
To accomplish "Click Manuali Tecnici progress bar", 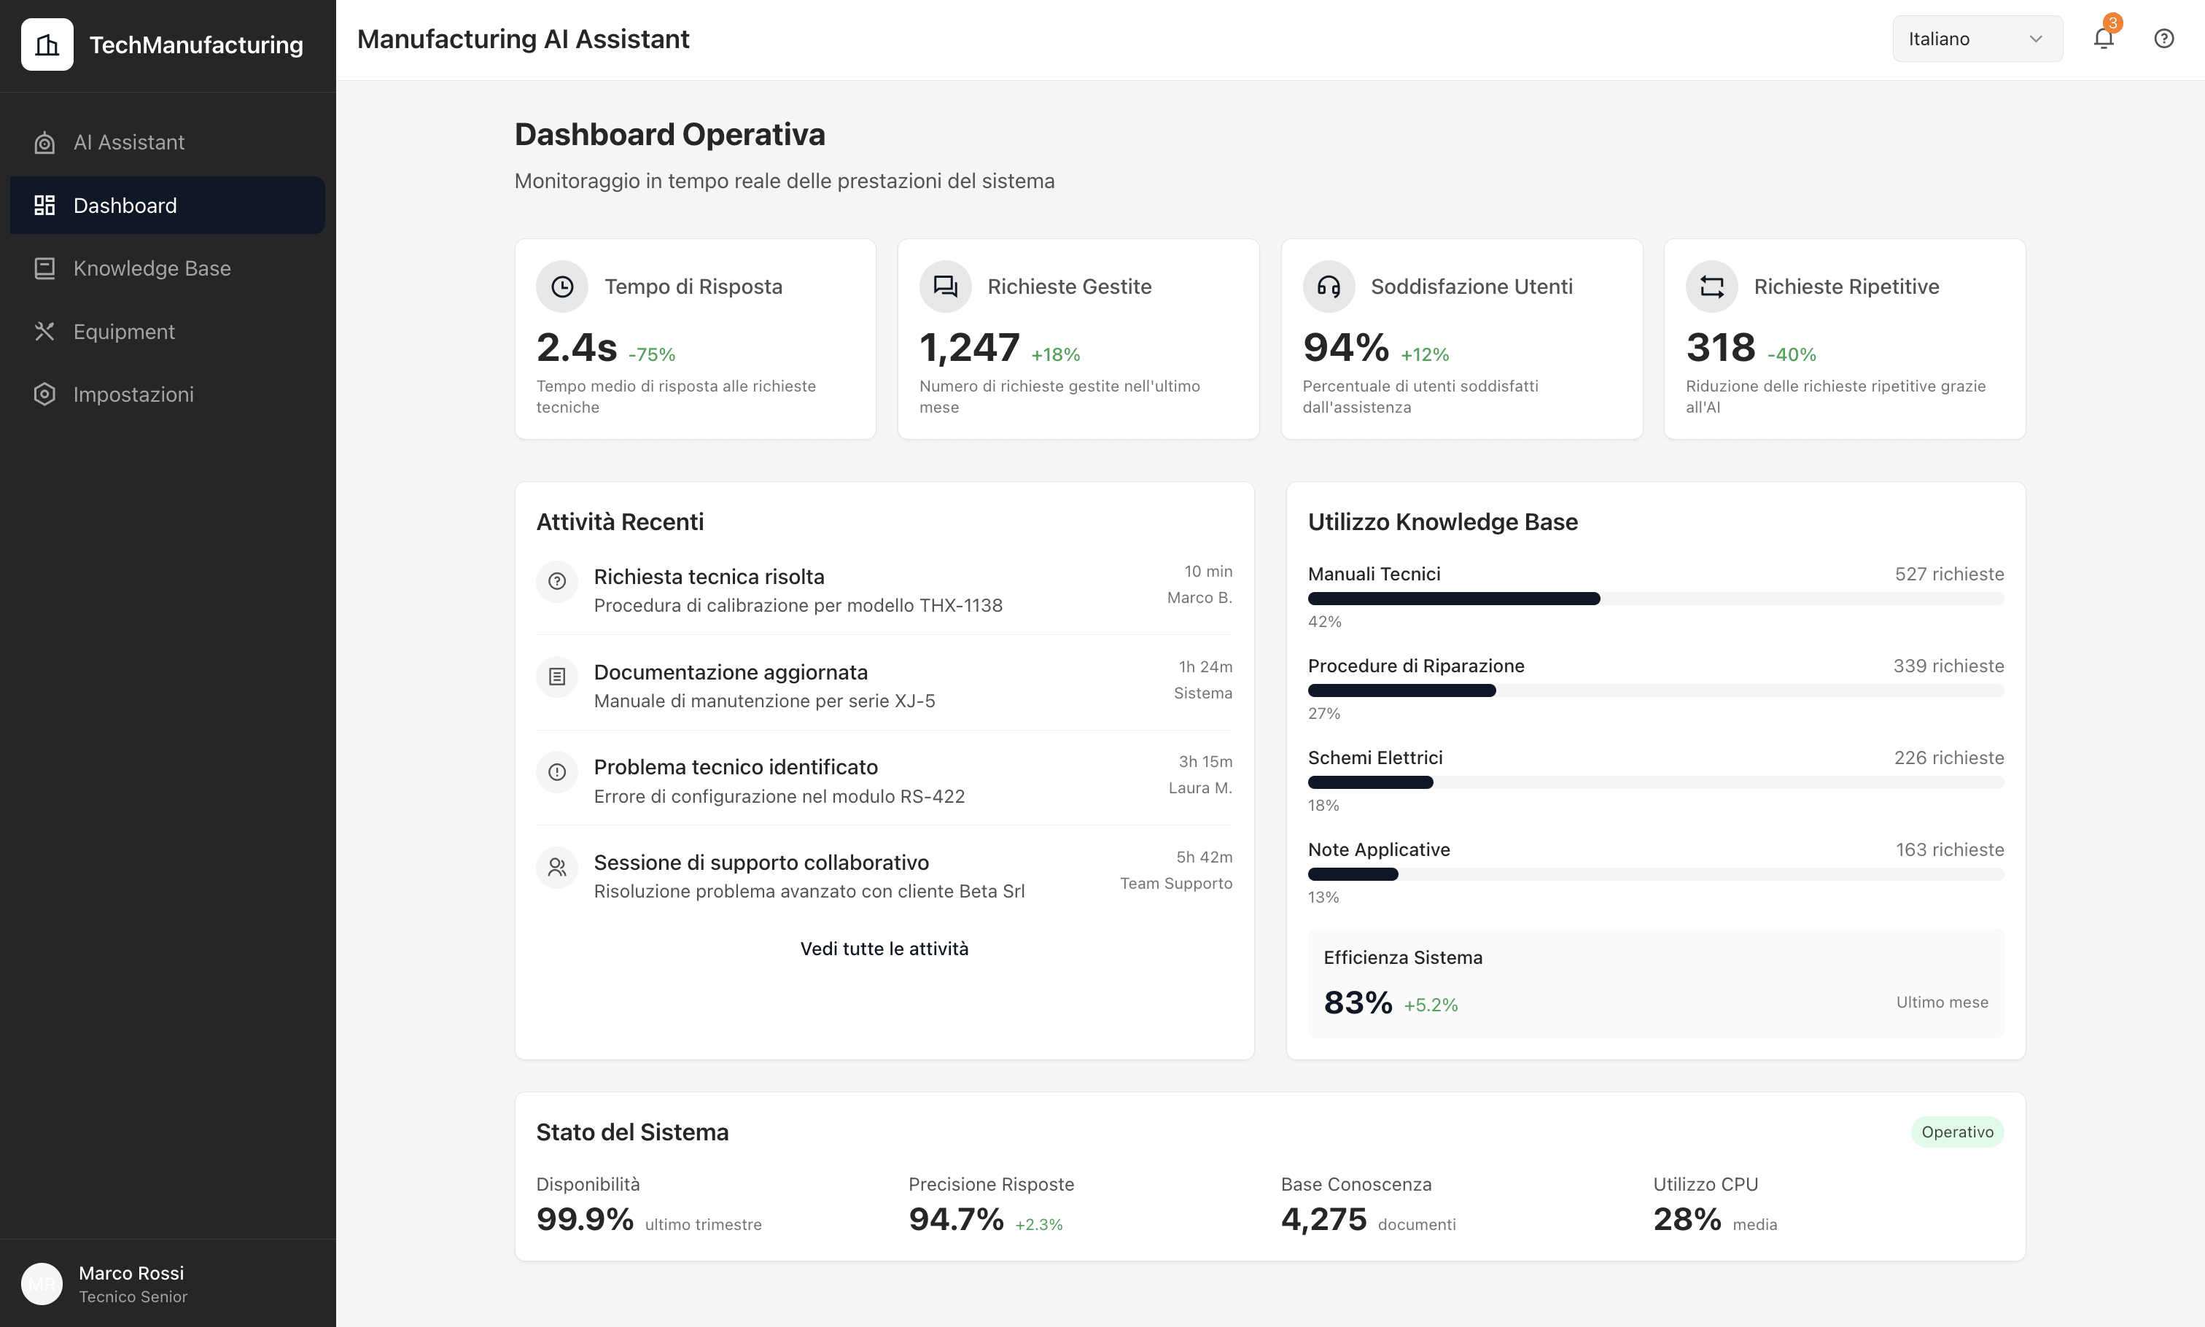I will (x=1656, y=599).
